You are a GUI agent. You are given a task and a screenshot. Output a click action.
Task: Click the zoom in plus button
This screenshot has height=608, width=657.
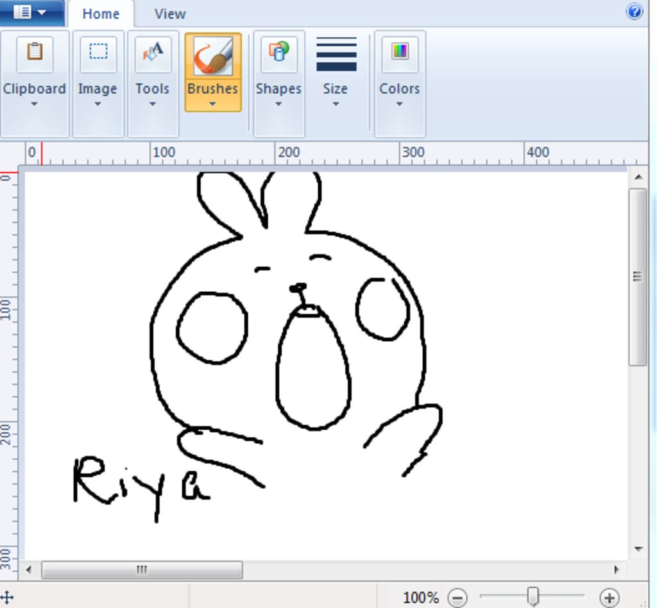(610, 597)
